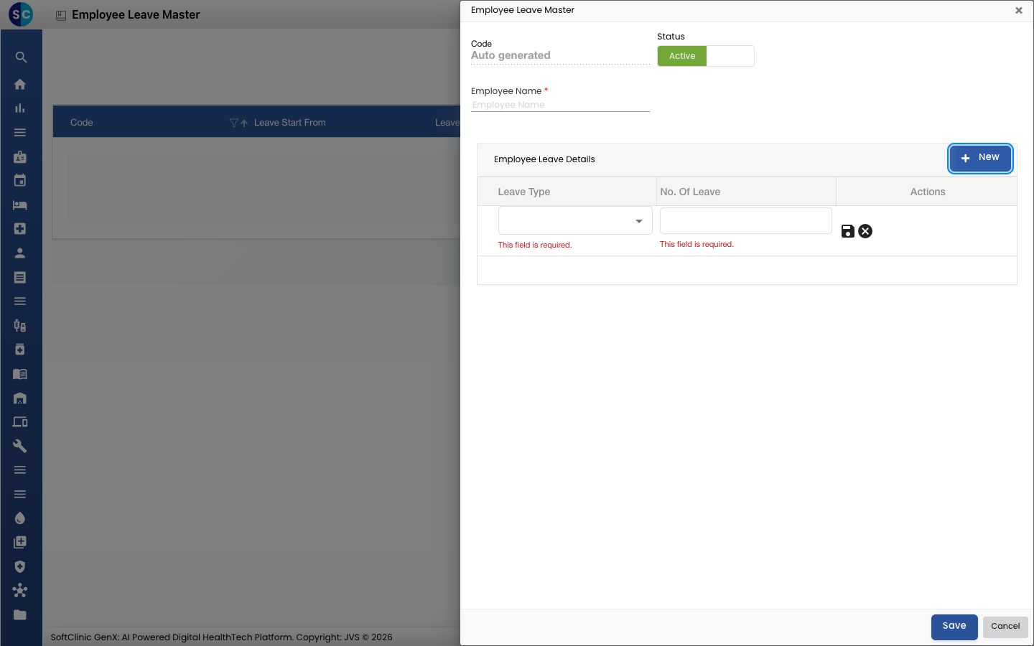Open the person profile icon in sidebar
This screenshot has width=1034, height=646.
(20, 253)
